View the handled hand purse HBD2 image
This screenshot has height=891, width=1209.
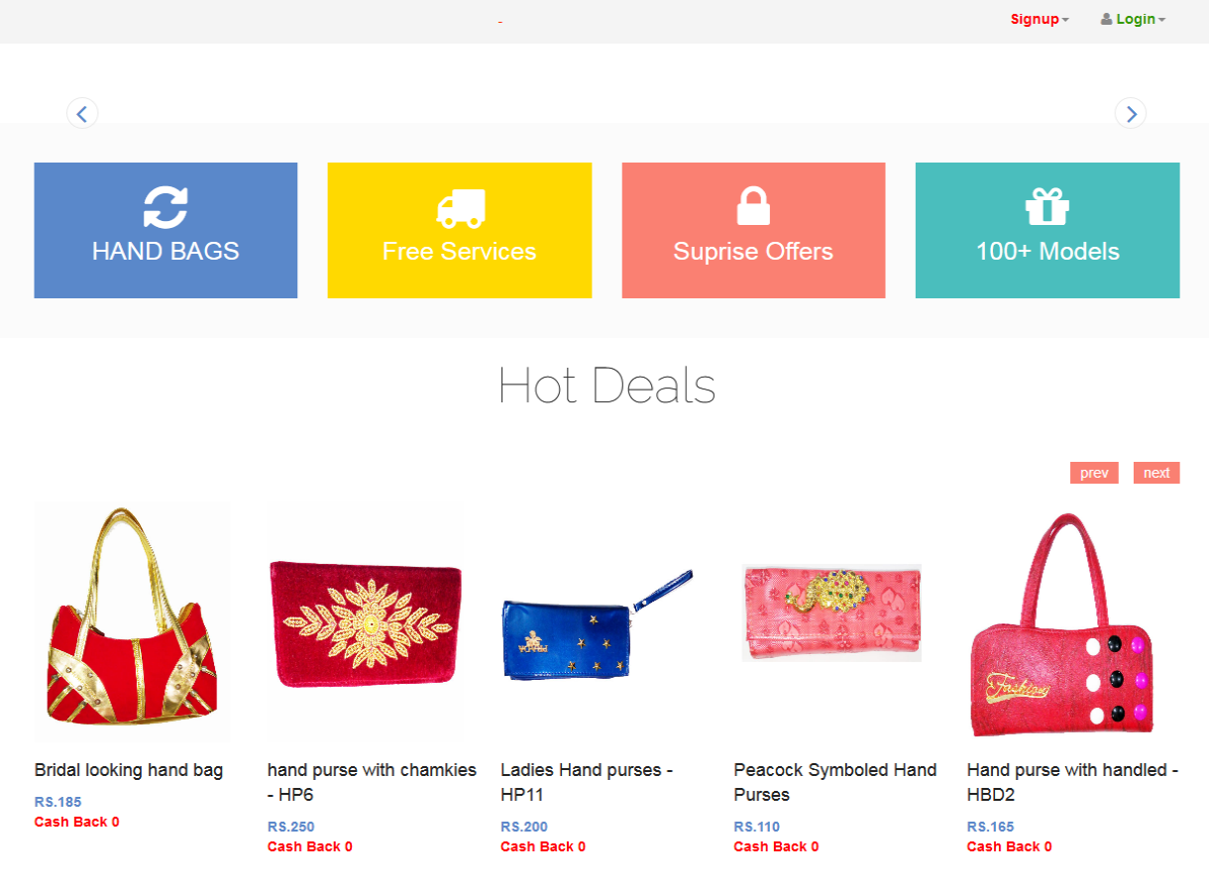1064,622
